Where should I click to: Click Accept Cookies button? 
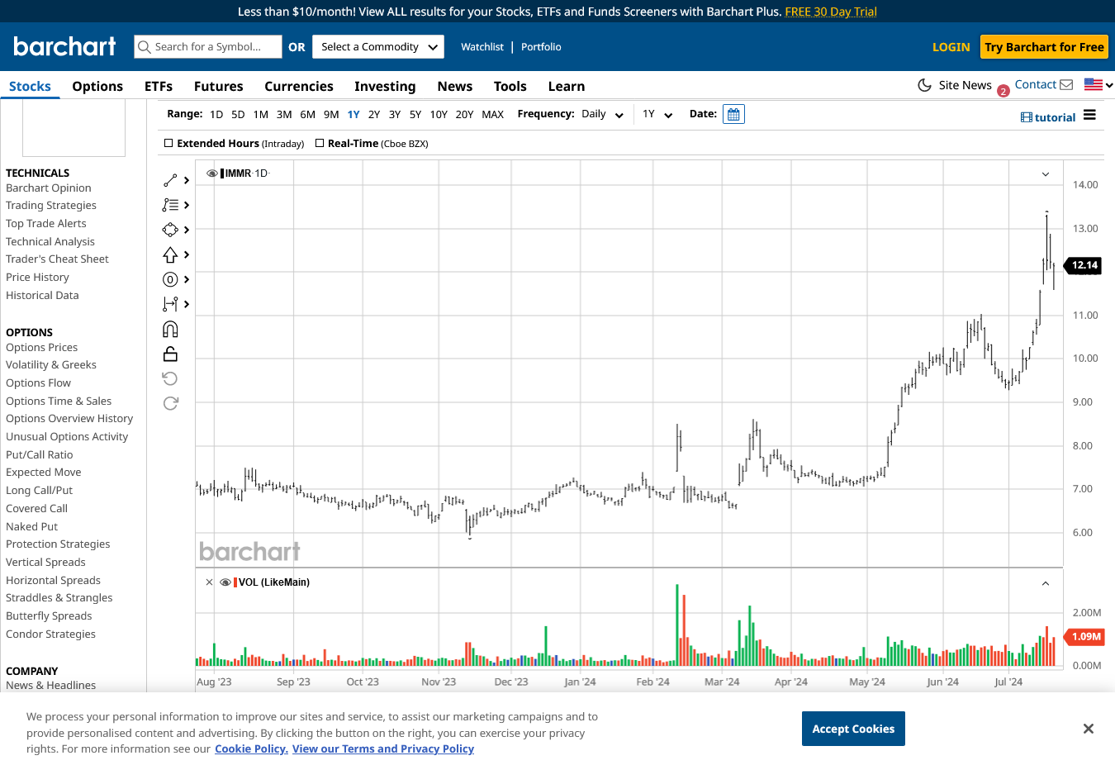coord(853,729)
